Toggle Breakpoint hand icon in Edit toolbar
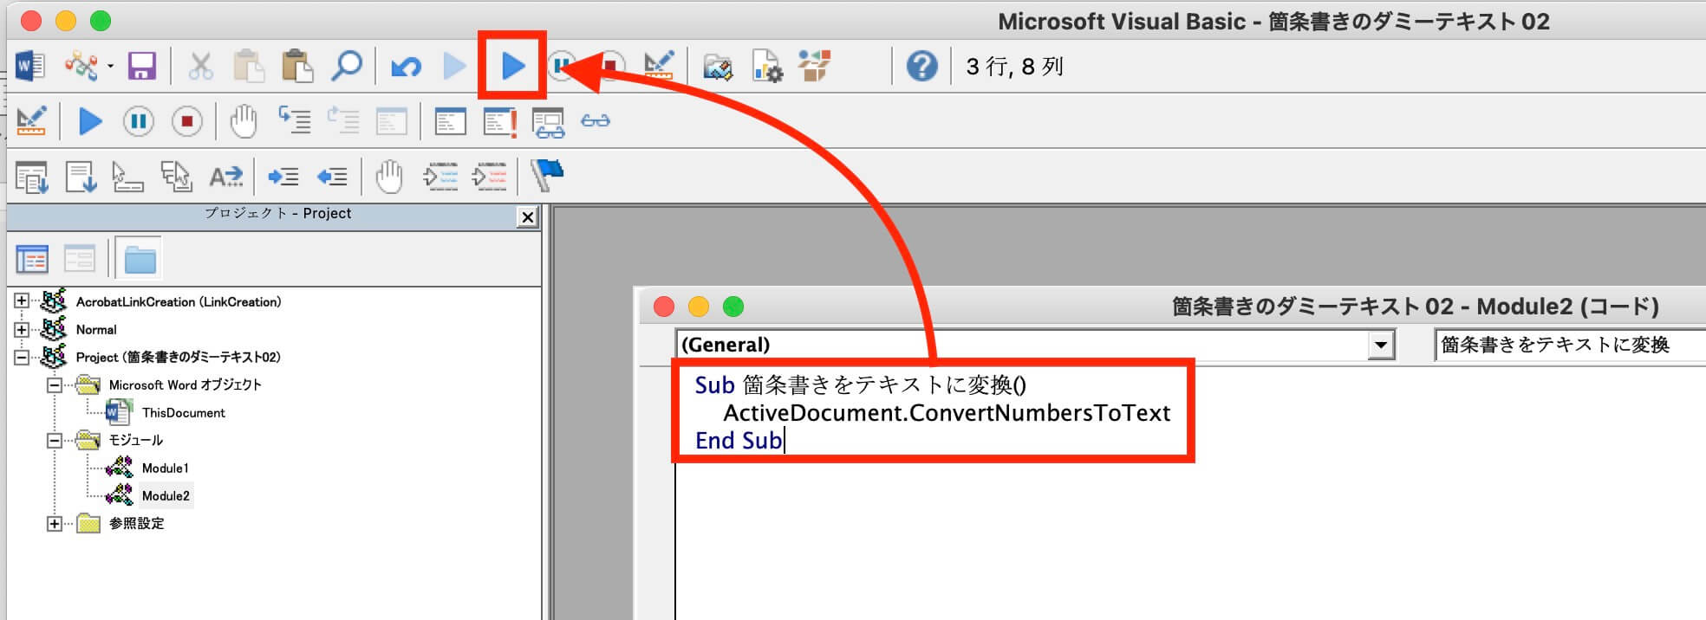Screen dimensions: 1706x620 tap(389, 177)
